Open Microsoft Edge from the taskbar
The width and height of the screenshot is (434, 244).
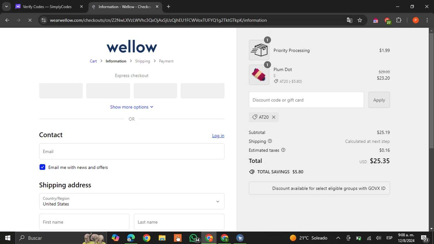pyautogui.click(x=131, y=238)
